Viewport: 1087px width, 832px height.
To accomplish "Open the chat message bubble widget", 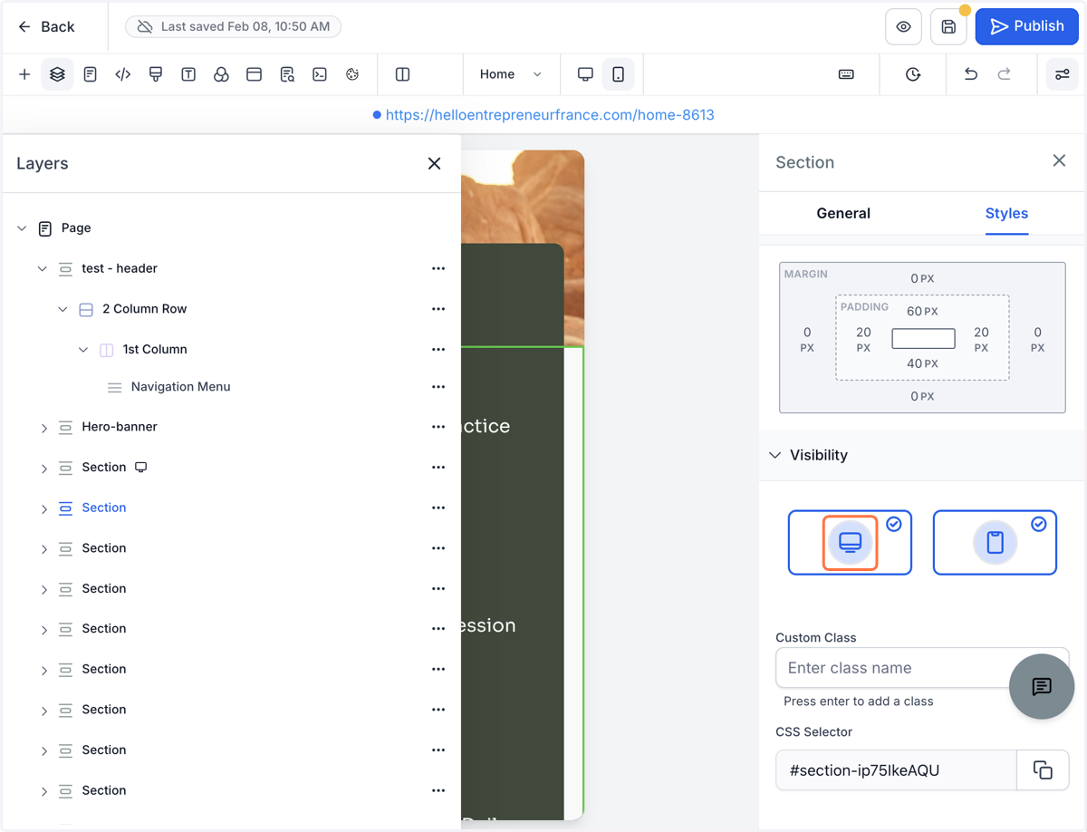I will tap(1042, 686).
